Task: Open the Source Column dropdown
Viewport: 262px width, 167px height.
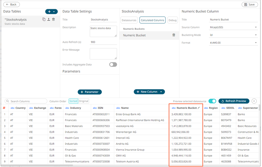Action: (x=233, y=27)
